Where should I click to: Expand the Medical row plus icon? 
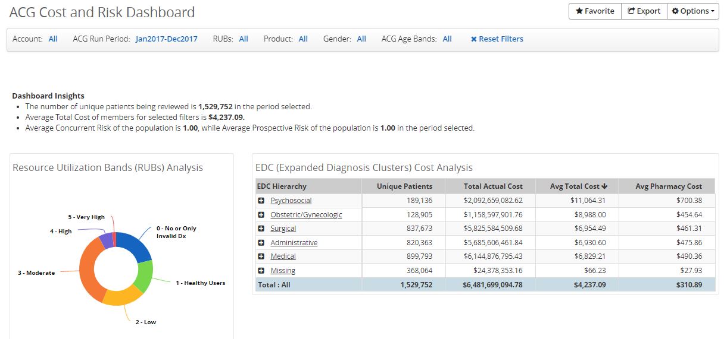261,256
